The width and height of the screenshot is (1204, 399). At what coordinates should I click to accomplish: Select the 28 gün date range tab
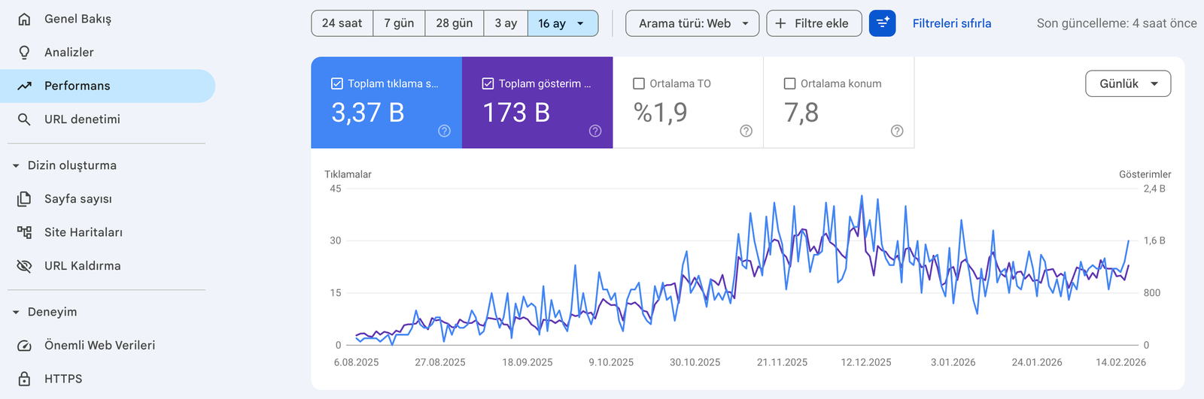coord(454,23)
